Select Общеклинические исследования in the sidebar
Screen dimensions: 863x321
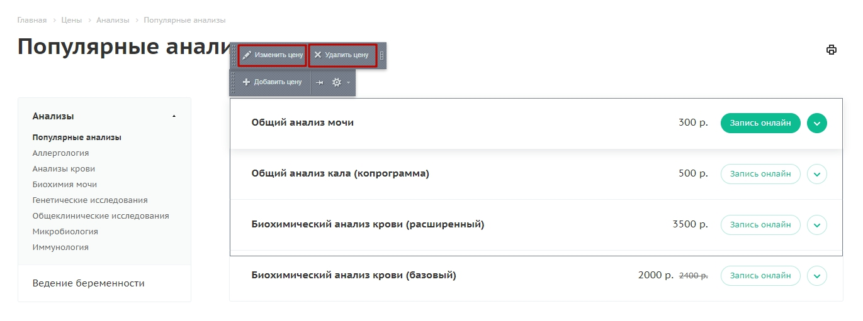101,216
